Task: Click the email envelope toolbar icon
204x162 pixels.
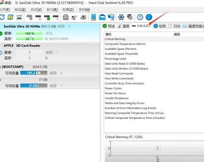Action: (x=102, y=17)
